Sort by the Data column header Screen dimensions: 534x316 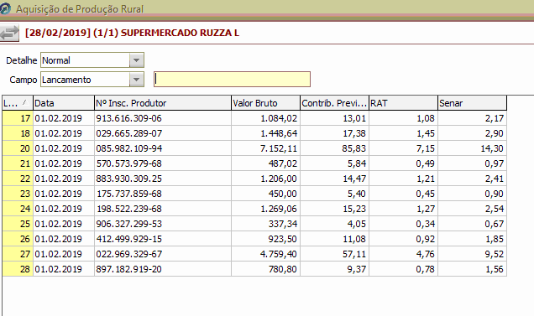coord(64,103)
